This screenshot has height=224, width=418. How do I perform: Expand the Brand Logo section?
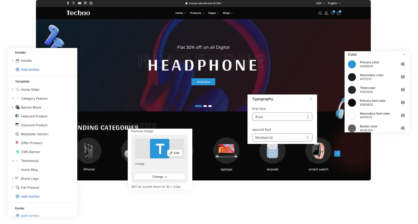(13, 179)
